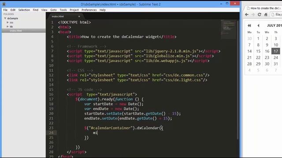
Task: Open the Tools menu
Action: pyautogui.click(x=63, y=10)
